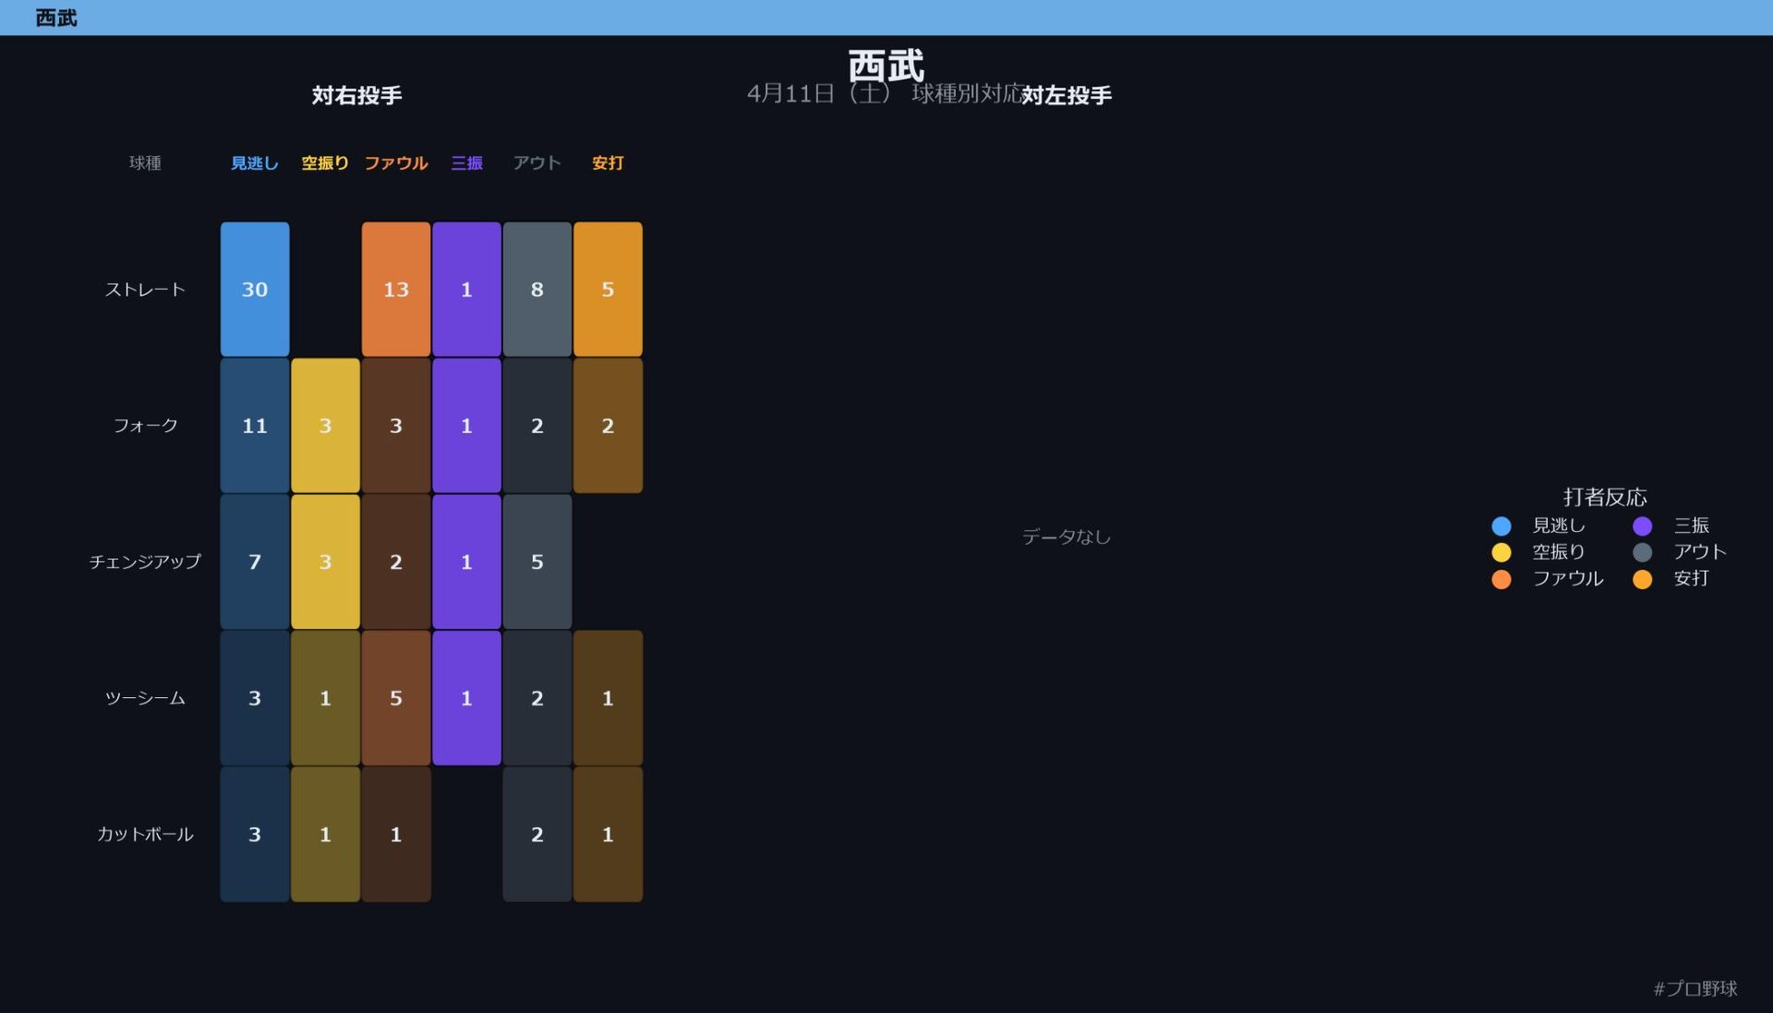Click the ストレート 安打 cell showing 5
Viewport: 1773px width, 1013px height.
[608, 289]
